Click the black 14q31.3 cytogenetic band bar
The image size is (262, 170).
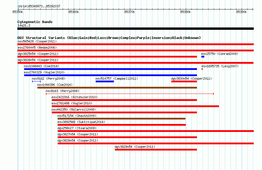point(135,29)
